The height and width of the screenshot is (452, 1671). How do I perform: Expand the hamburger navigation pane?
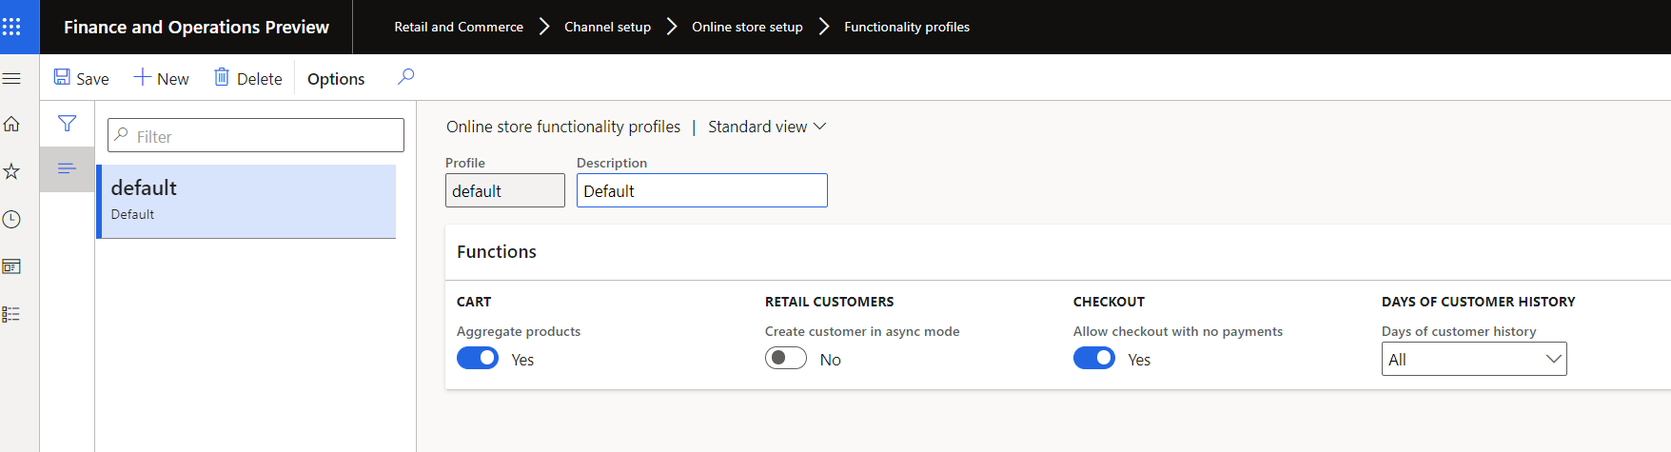click(11, 78)
